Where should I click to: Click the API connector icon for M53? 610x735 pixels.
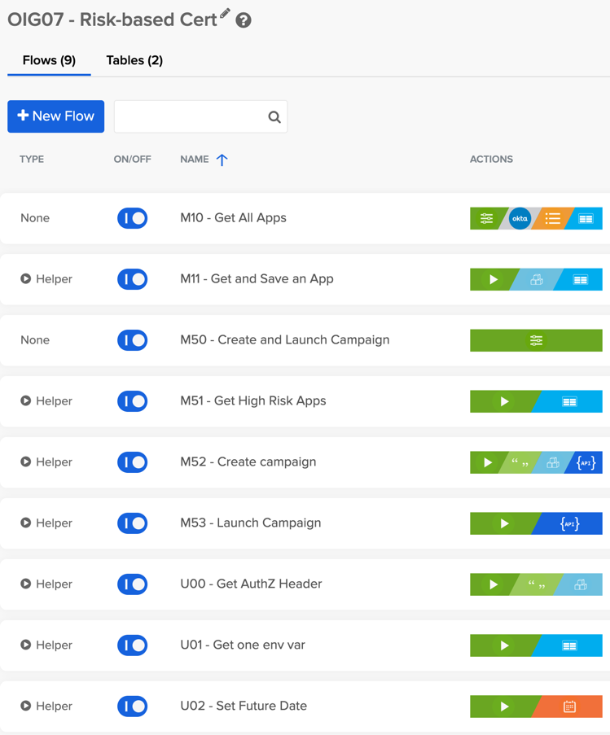tap(570, 523)
